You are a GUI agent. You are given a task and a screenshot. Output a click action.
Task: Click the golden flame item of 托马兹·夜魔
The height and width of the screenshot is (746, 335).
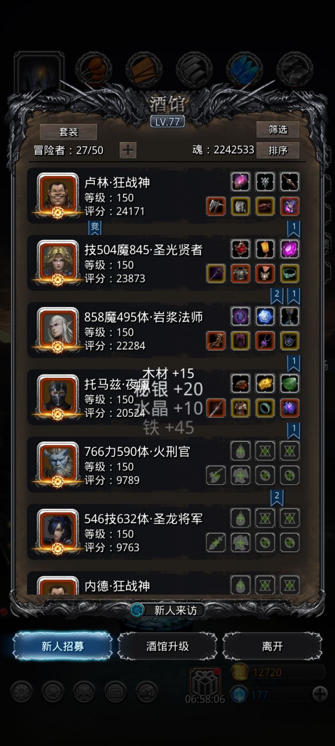point(265,383)
